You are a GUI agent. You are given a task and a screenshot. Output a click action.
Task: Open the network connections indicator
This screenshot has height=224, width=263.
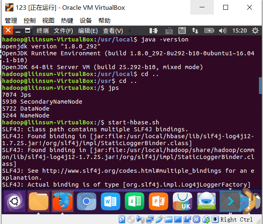[195, 31]
